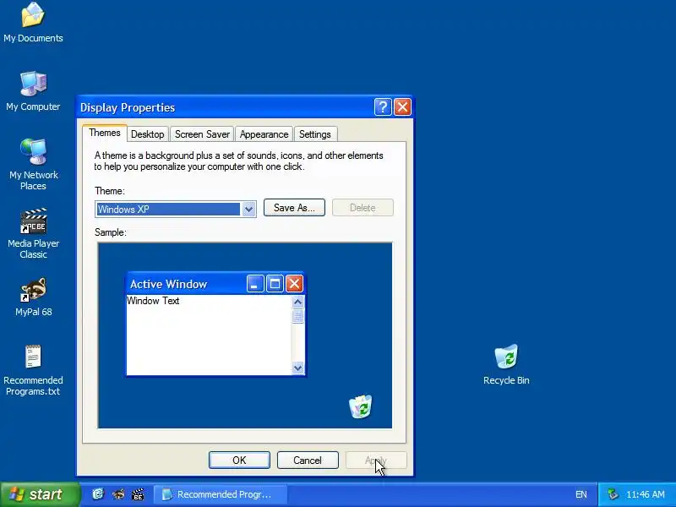Select the Recycle Bin on the desktop
The image size is (676, 507).
(506, 364)
